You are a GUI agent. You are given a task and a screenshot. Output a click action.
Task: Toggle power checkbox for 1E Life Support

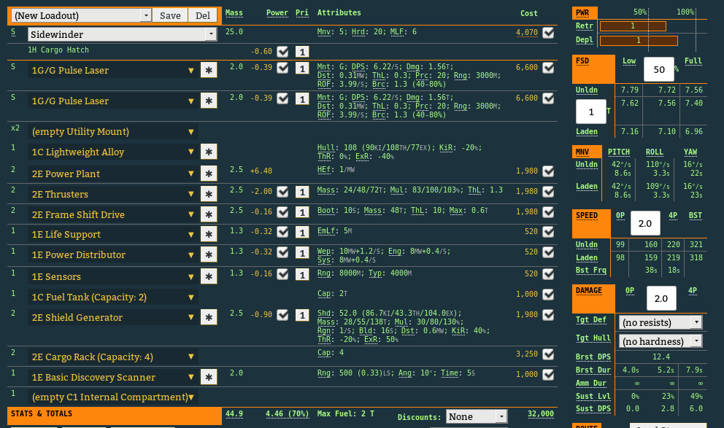point(282,232)
